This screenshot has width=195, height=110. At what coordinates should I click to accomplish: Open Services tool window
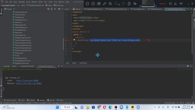click(x=51, y=100)
